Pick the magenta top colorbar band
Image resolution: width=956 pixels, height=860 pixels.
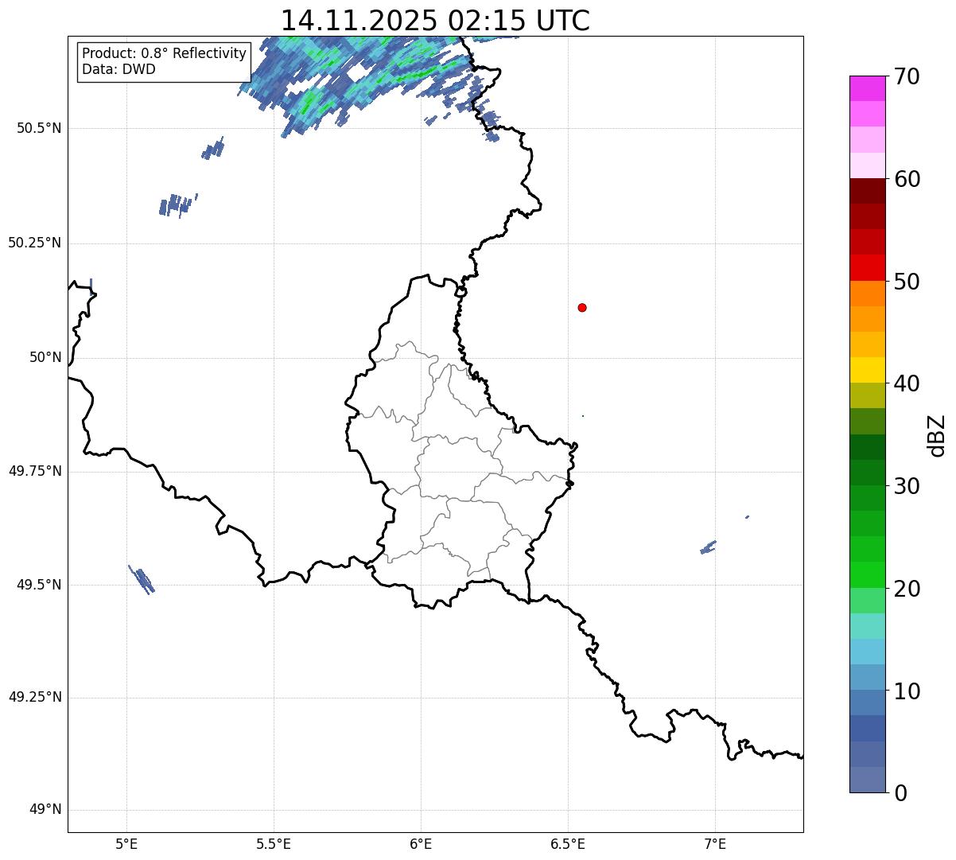(867, 88)
